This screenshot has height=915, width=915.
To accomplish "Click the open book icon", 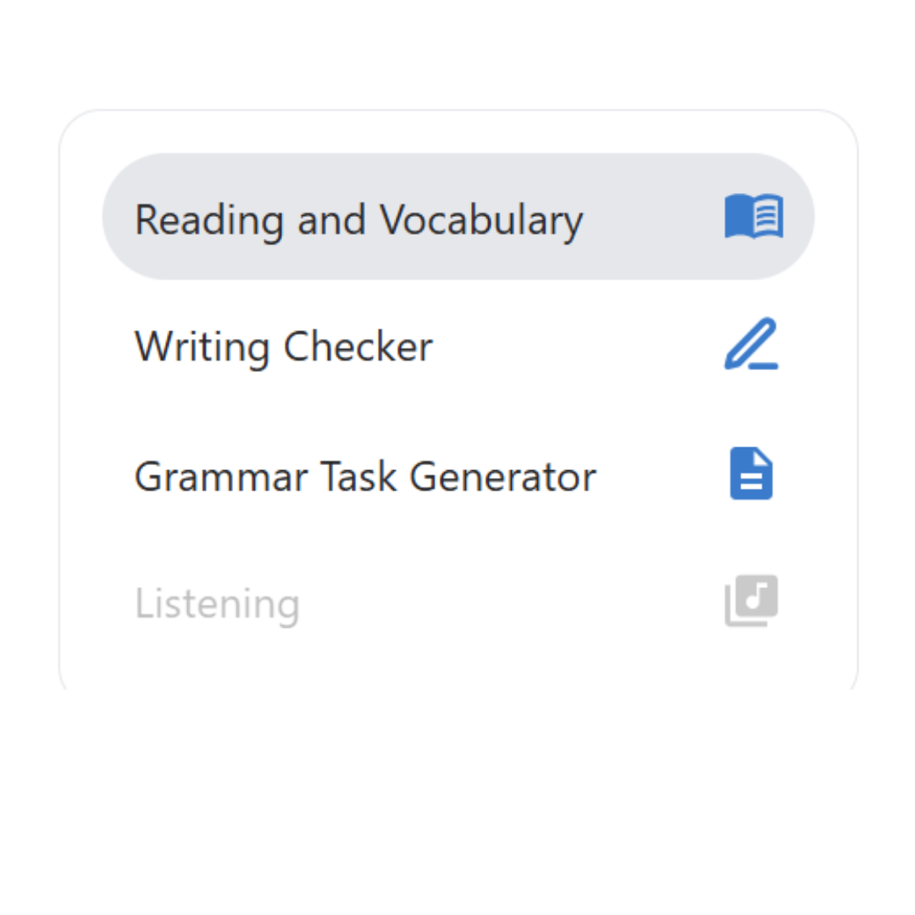I will (753, 217).
